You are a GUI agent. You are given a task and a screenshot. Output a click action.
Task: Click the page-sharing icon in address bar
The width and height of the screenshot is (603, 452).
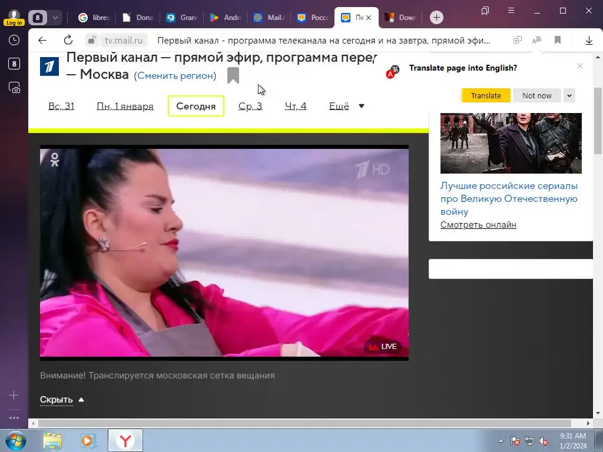point(517,40)
